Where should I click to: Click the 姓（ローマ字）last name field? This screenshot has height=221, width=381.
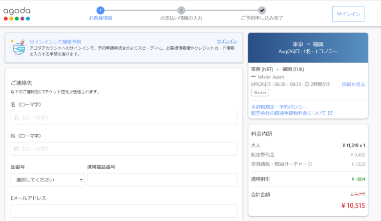(124, 149)
